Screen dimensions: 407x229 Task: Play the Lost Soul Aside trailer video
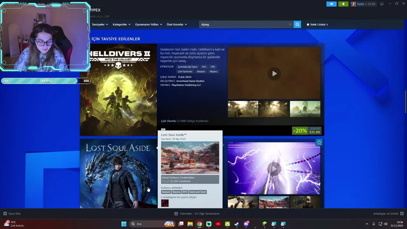(274, 168)
